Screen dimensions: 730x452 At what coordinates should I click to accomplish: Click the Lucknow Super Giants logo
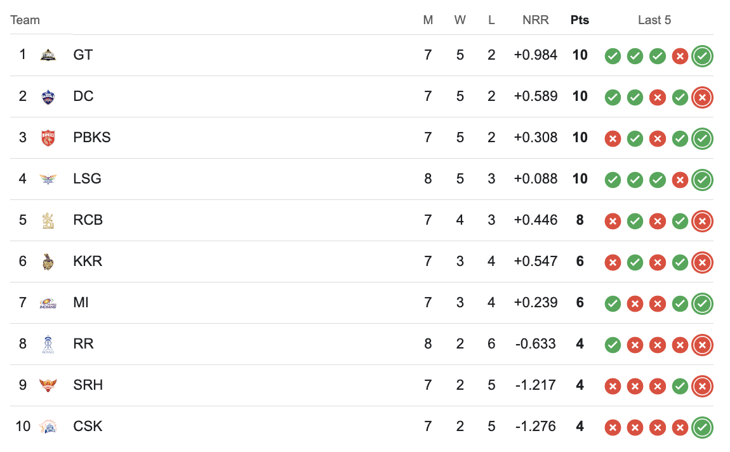48,179
